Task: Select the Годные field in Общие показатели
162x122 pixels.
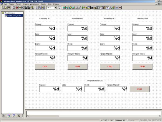Action: [x=49, y=89]
